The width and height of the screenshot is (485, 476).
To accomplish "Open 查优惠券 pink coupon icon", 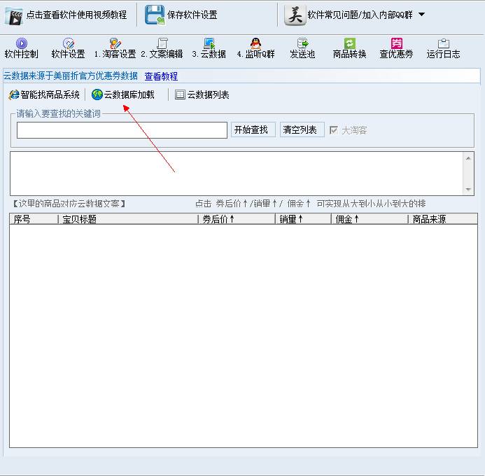I will click(397, 43).
